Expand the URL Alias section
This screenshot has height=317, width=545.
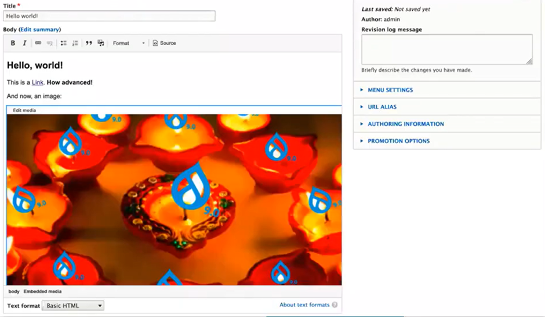[x=382, y=107]
